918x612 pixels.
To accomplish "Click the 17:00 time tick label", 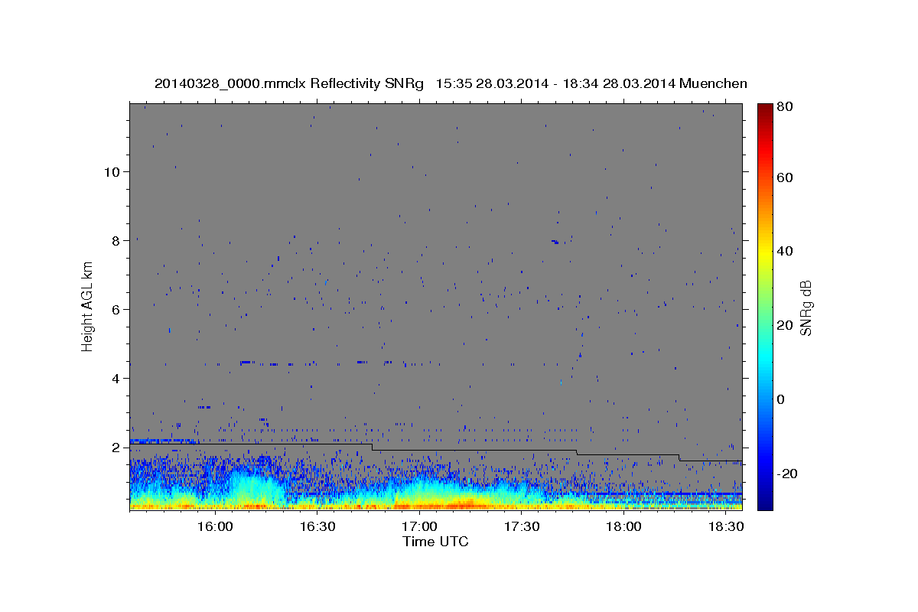I will click(419, 527).
